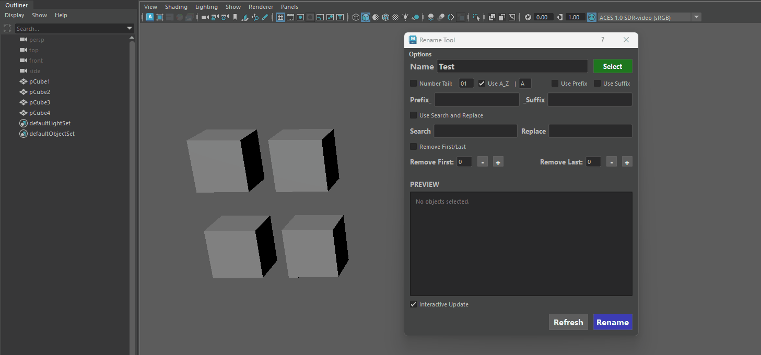Toggle X-Ray Joints icon
This screenshot has width=761, height=355.
(512, 17)
